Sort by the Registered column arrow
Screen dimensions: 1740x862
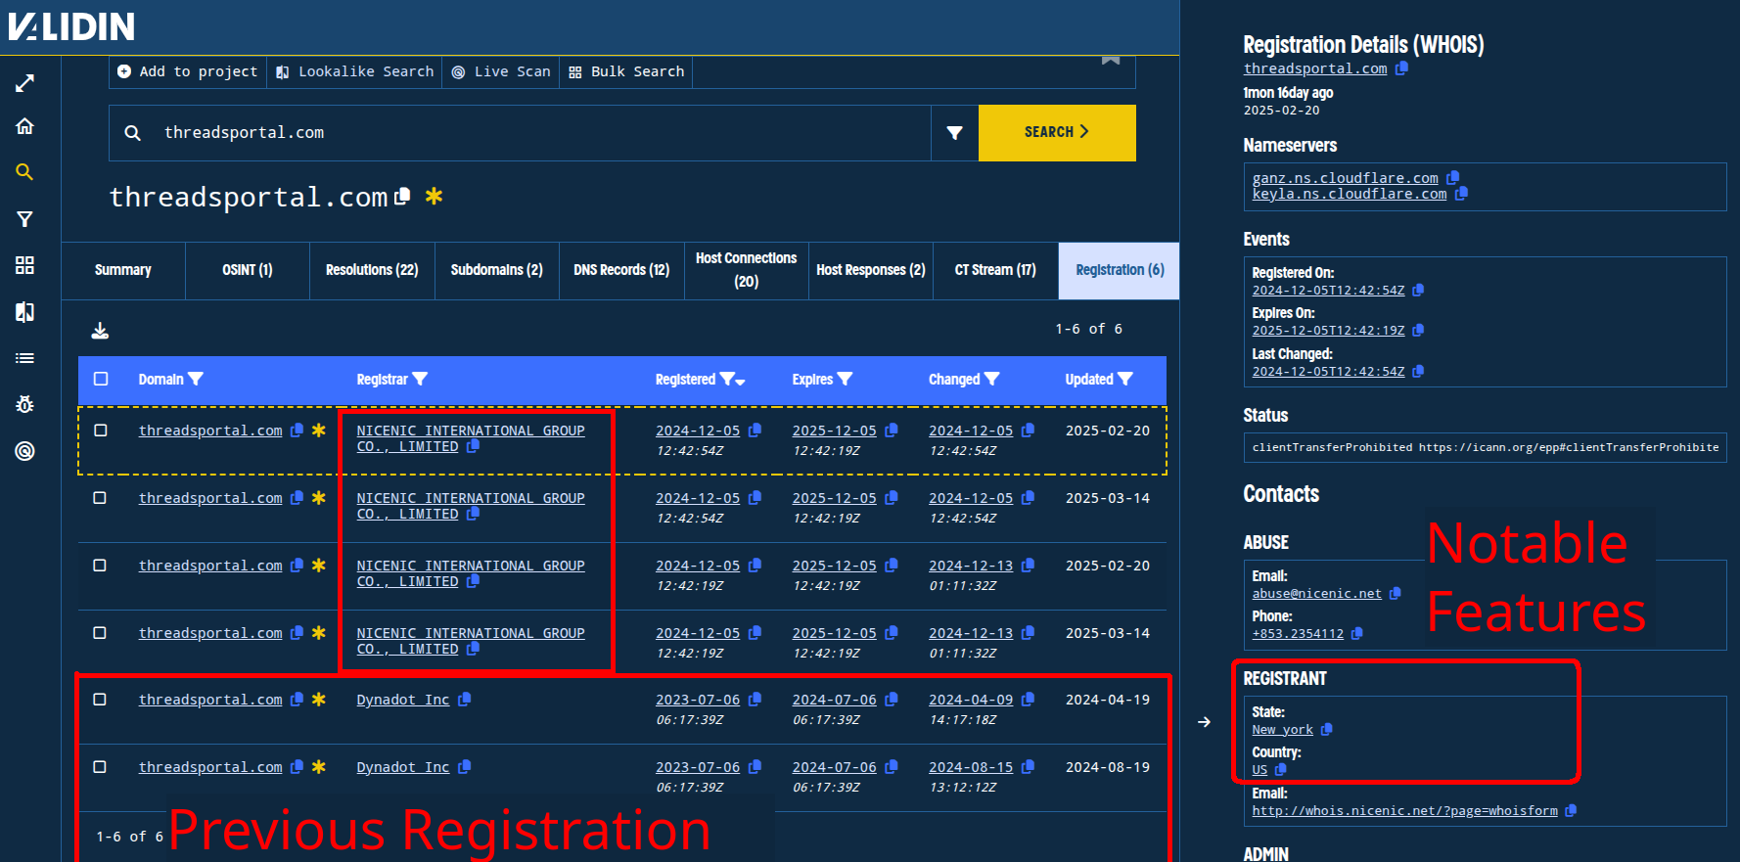(x=741, y=382)
